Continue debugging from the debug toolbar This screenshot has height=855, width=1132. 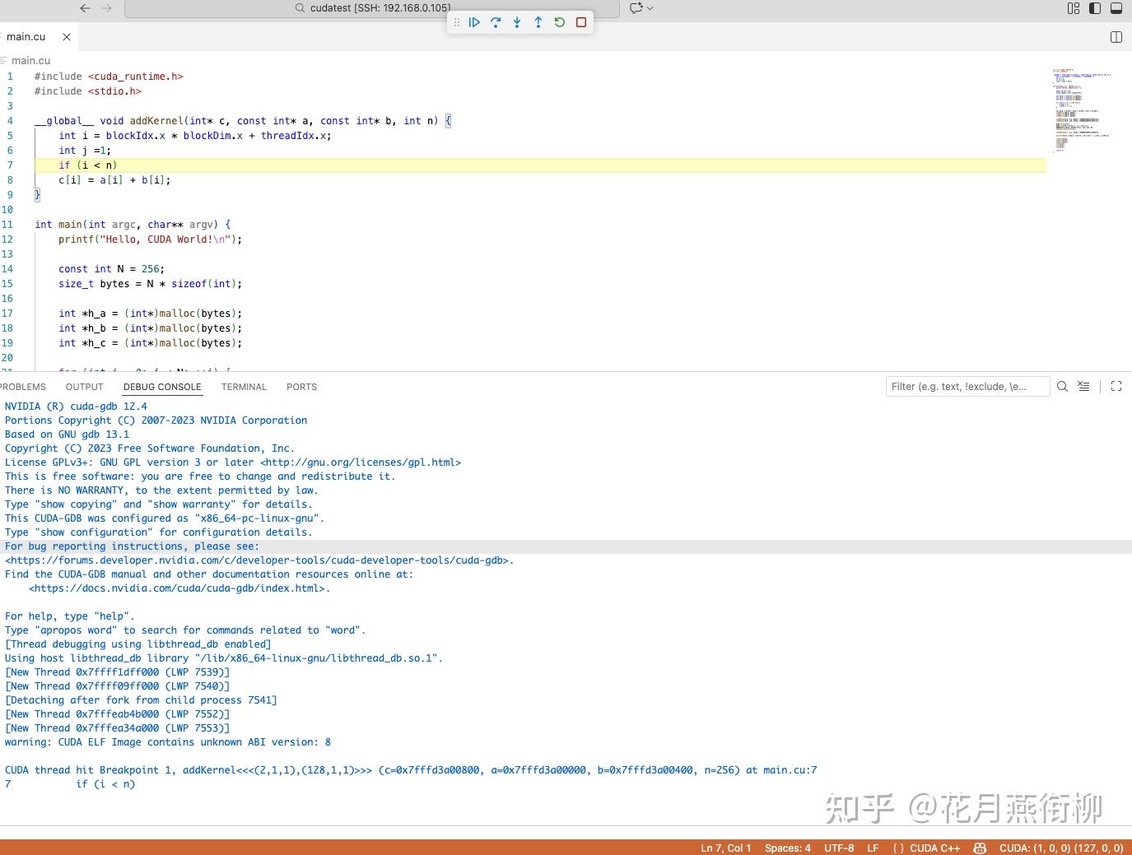474,22
